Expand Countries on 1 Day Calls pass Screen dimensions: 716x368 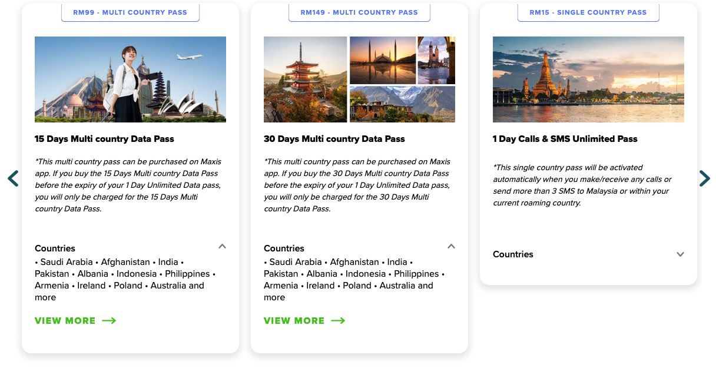click(x=680, y=254)
